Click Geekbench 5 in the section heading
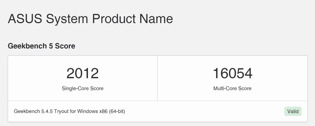This screenshot has height=126, width=315. click(x=30, y=46)
